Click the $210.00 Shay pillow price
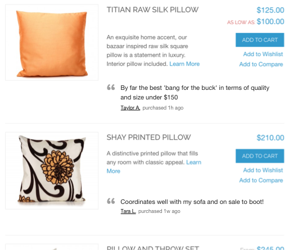The image size is (293, 250). point(271,138)
